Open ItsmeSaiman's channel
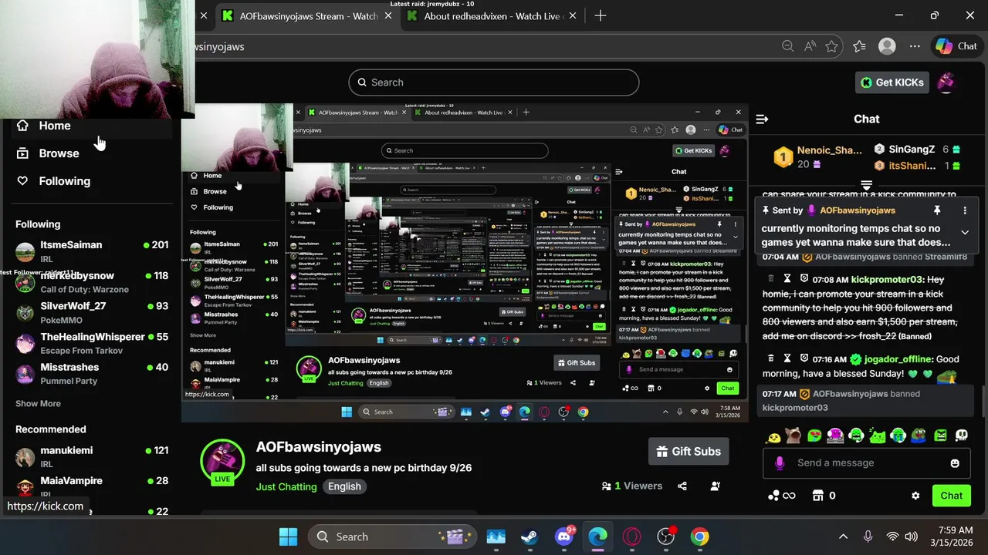The height and width of the screenshot is (555, 988). click(92, 251)
